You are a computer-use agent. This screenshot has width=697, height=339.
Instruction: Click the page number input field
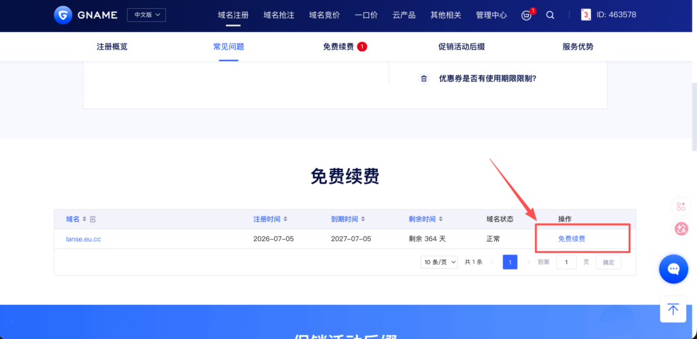[566, 262]
